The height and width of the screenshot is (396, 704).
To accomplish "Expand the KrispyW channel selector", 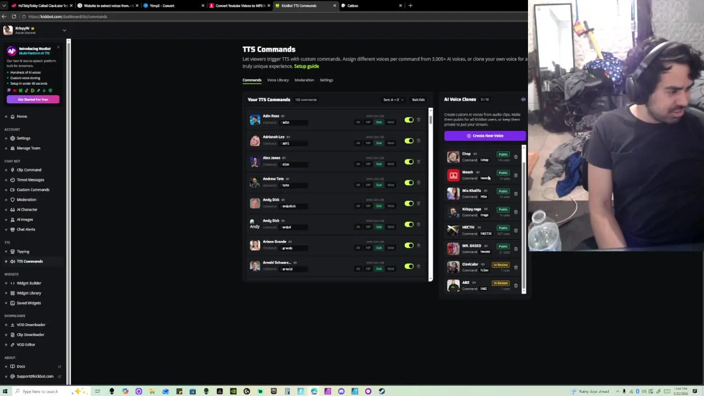I will pyautogui.click(x=64, y=30).
